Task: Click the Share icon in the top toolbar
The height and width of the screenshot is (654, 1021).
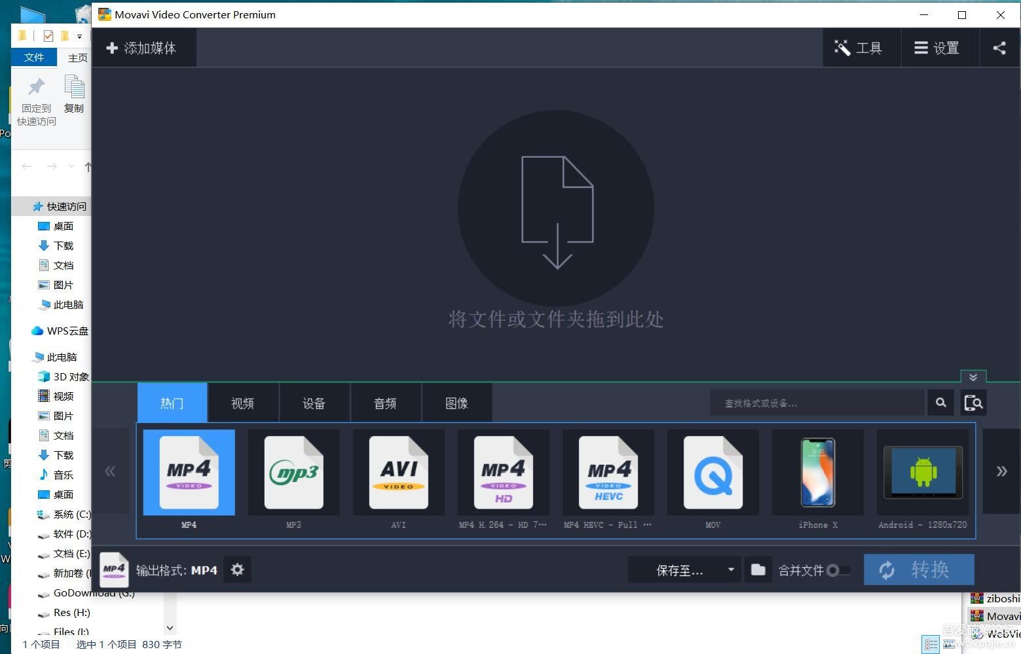Action: (x=999, y=47)
